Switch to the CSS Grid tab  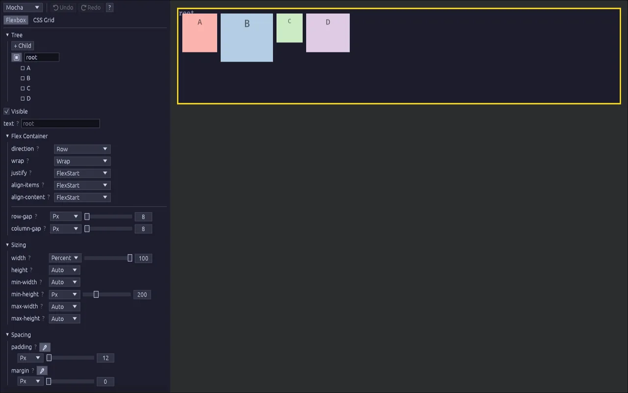pos(44,20)
